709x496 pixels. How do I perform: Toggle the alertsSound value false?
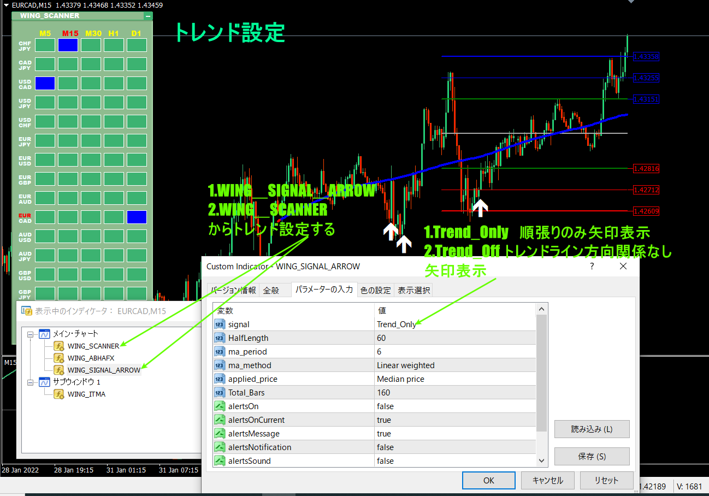pyautogui.click(x=455, y=461)
